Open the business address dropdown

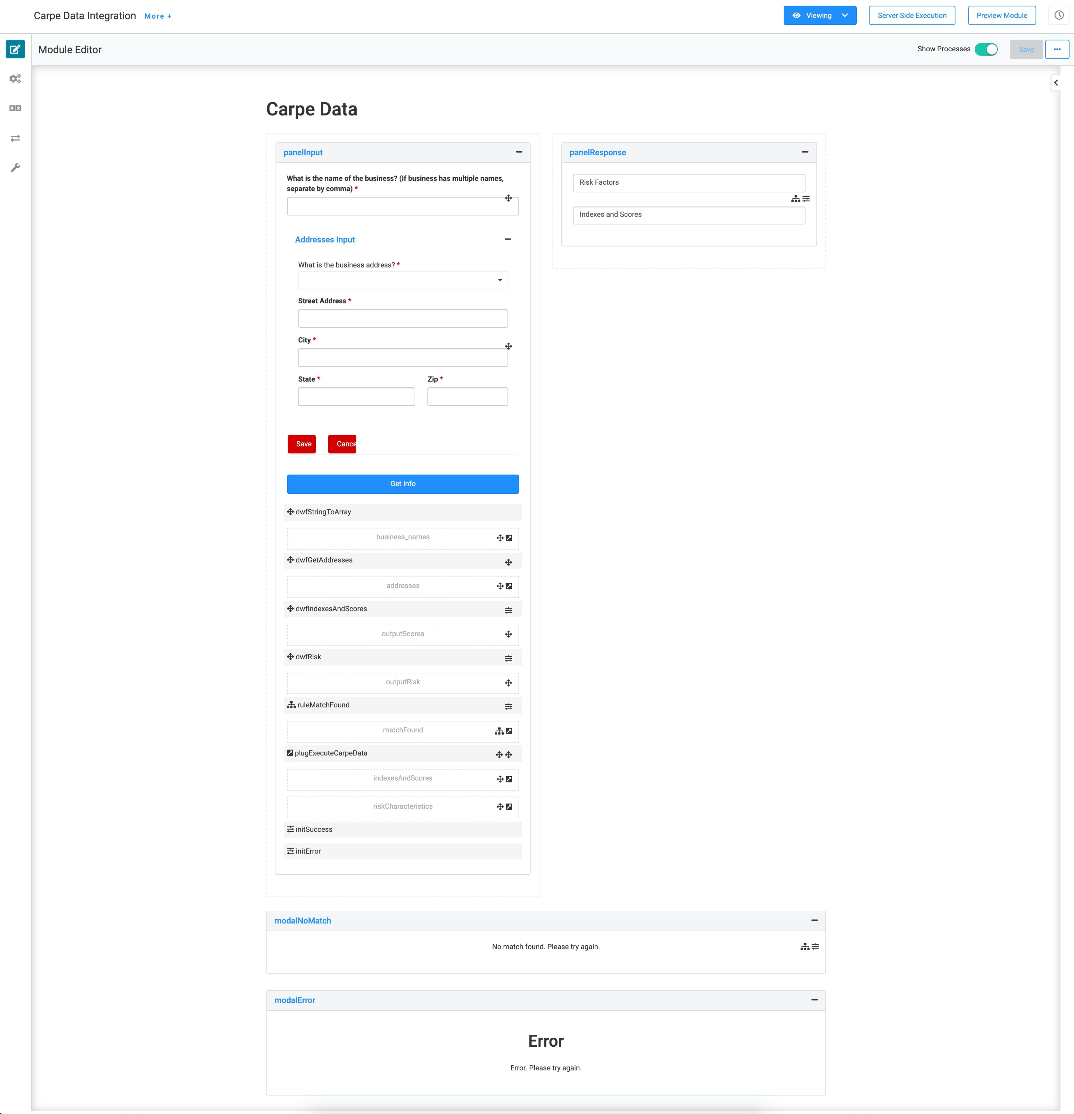403,280
